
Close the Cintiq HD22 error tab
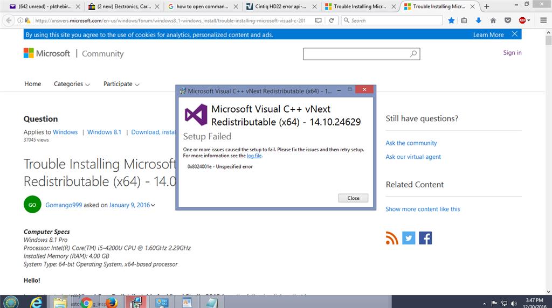[x=315, y=6]
